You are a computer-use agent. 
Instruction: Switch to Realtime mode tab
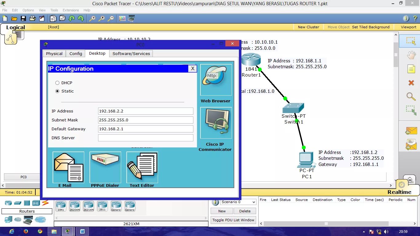click(x=399, y=192)
